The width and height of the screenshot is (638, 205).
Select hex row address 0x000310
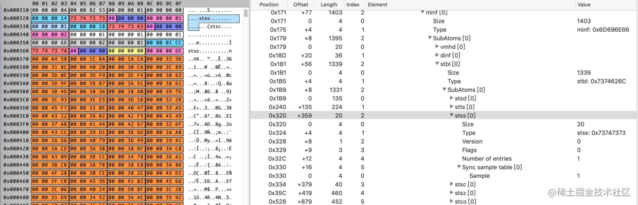point(15,10)
